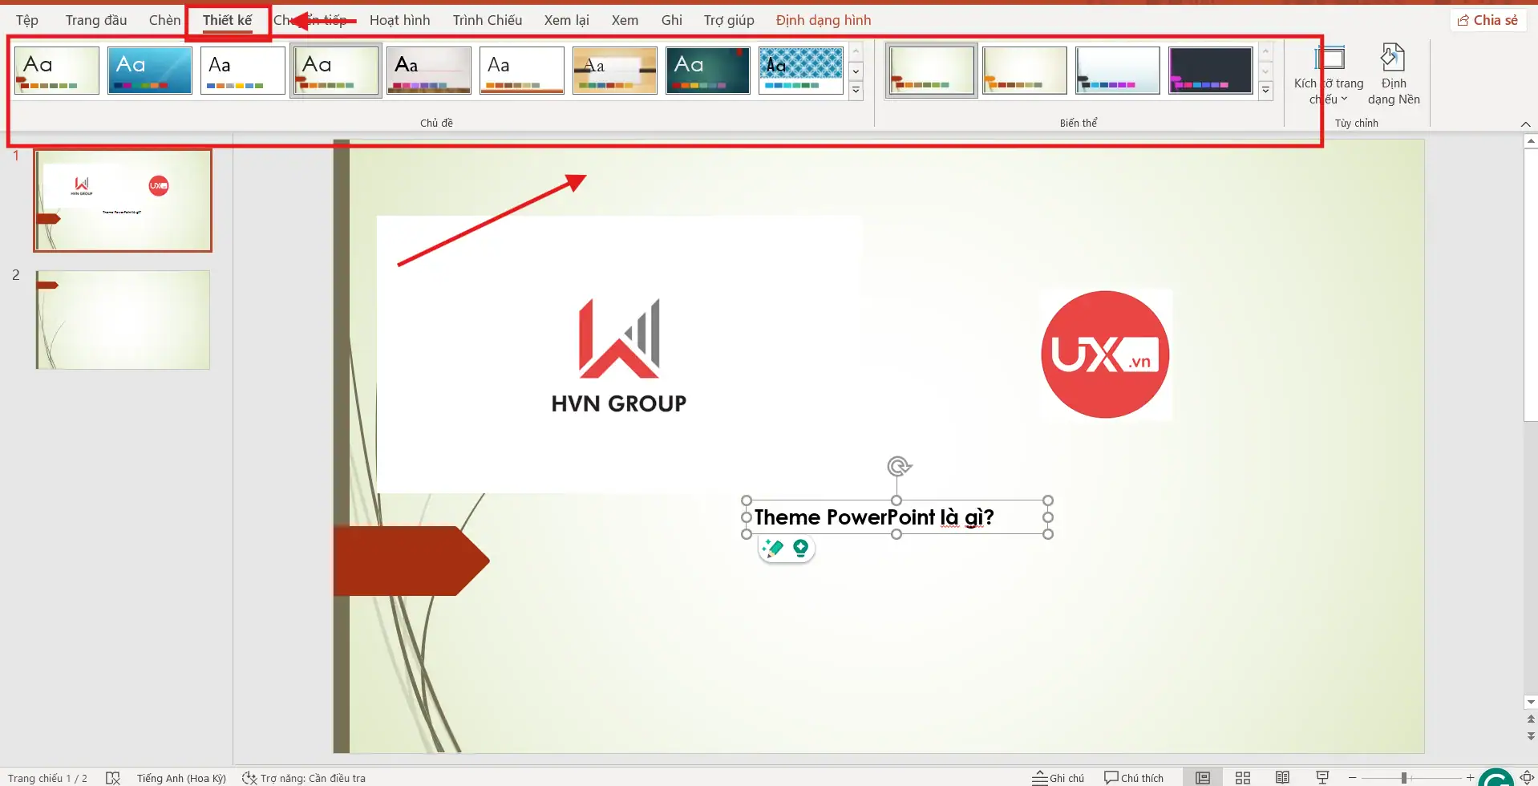Screen dimensions: 1538x786
Task: Select the dark navy variant in Biến thể
Action: (1211, 71)
